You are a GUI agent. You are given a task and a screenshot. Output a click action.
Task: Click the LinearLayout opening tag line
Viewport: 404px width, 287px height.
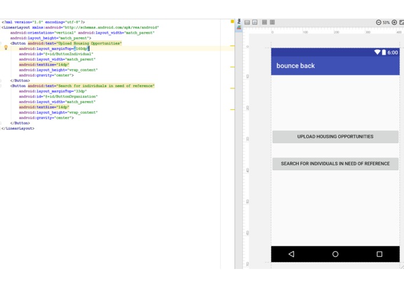click(x=80, y=27)
